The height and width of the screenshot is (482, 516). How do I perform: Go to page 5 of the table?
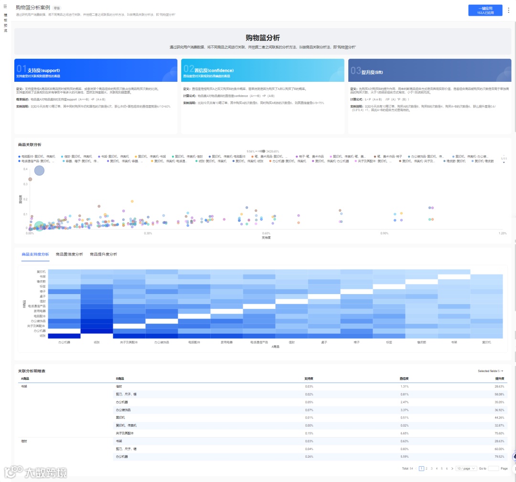pyautogui.click(x=441, y=469)
